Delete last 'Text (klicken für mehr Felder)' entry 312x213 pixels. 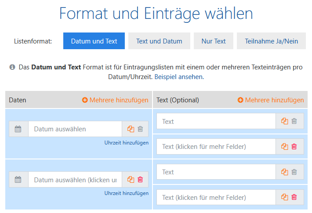pyautogui.click(x=294, y=197)
